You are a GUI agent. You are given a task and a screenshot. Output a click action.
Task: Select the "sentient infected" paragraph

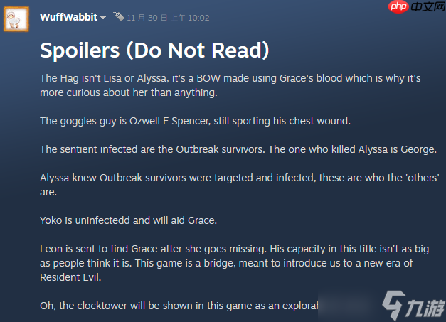238,149
